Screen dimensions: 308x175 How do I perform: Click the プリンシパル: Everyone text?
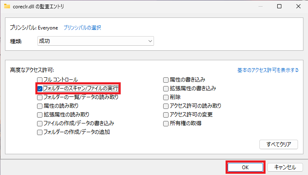[34, 28]
